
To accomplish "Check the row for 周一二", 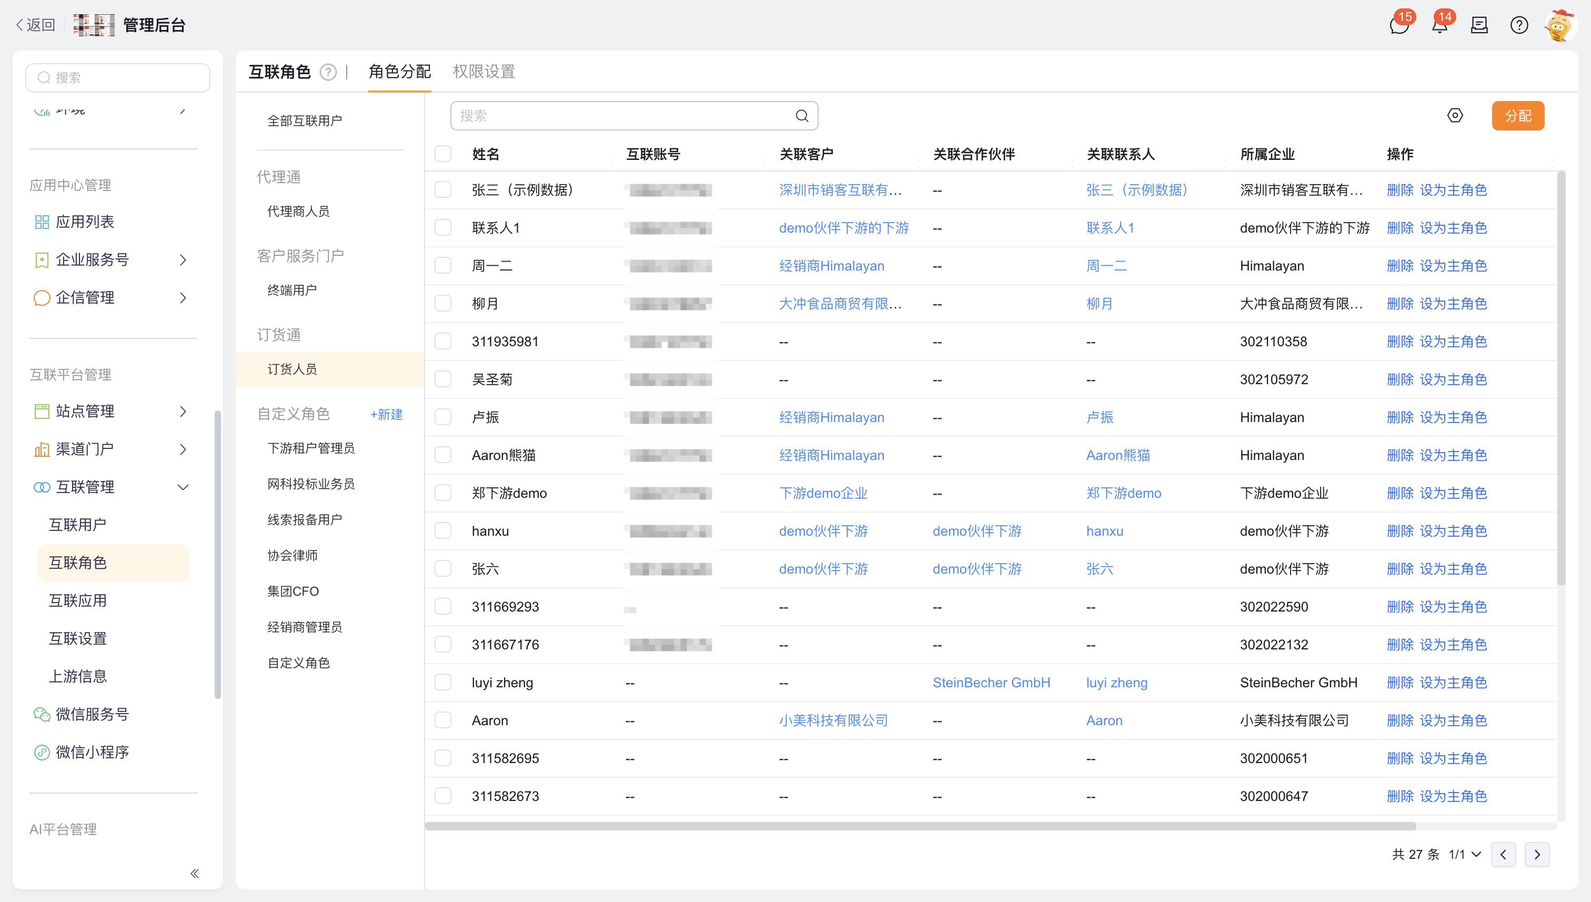I will tap(443, 265).
